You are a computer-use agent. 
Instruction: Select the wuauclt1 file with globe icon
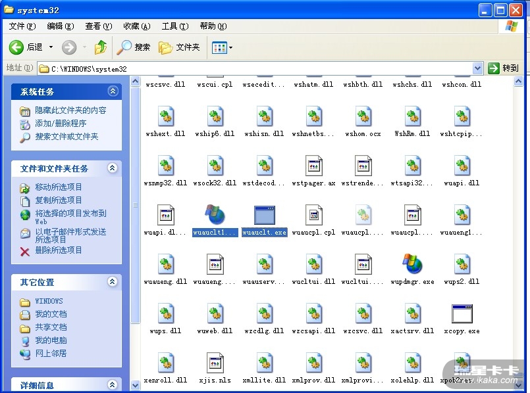pos(215,215)
